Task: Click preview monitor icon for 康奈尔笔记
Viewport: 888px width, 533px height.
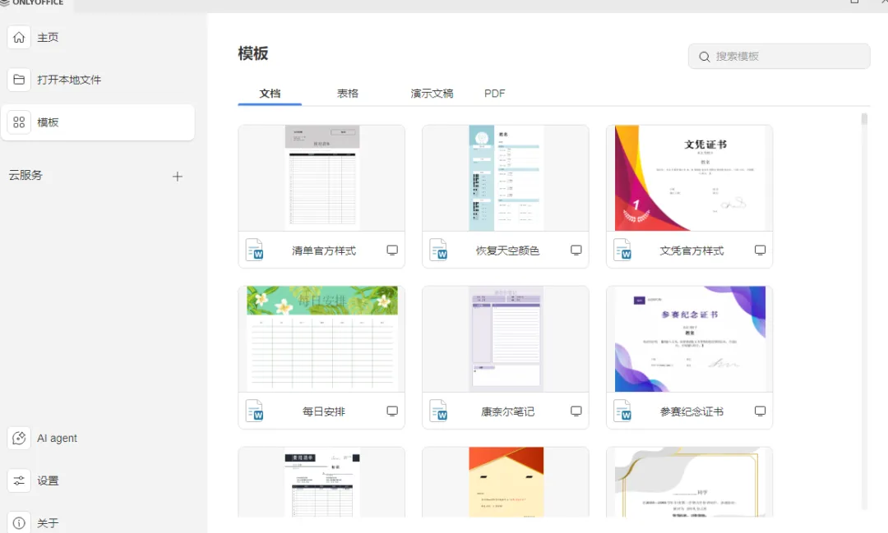Action: click(x=576, y=411)
